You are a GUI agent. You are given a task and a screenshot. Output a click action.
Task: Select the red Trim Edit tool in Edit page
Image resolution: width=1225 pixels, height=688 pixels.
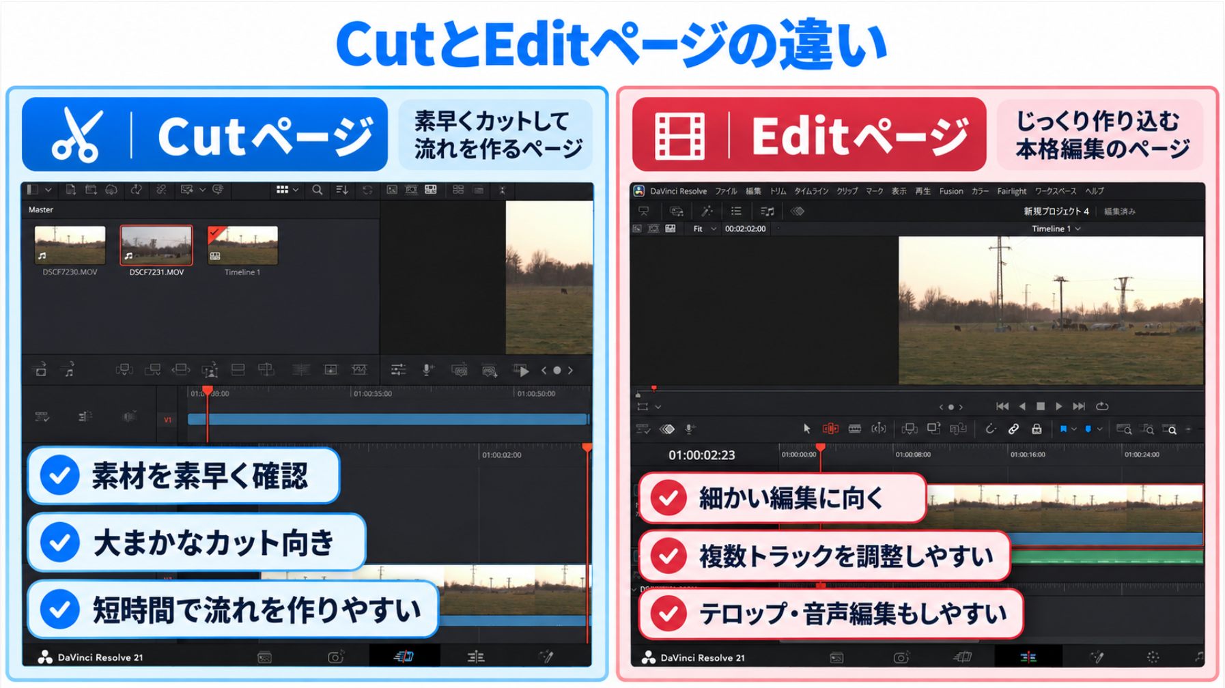(x=830, y=429)
